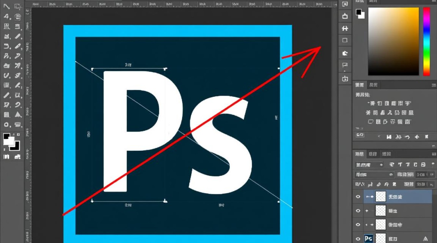The height and width of the screenshot is (243, 437).
Task: Hide the selected top layer using its eye icon
Action: pyautogui.click(x=358, y=197)
